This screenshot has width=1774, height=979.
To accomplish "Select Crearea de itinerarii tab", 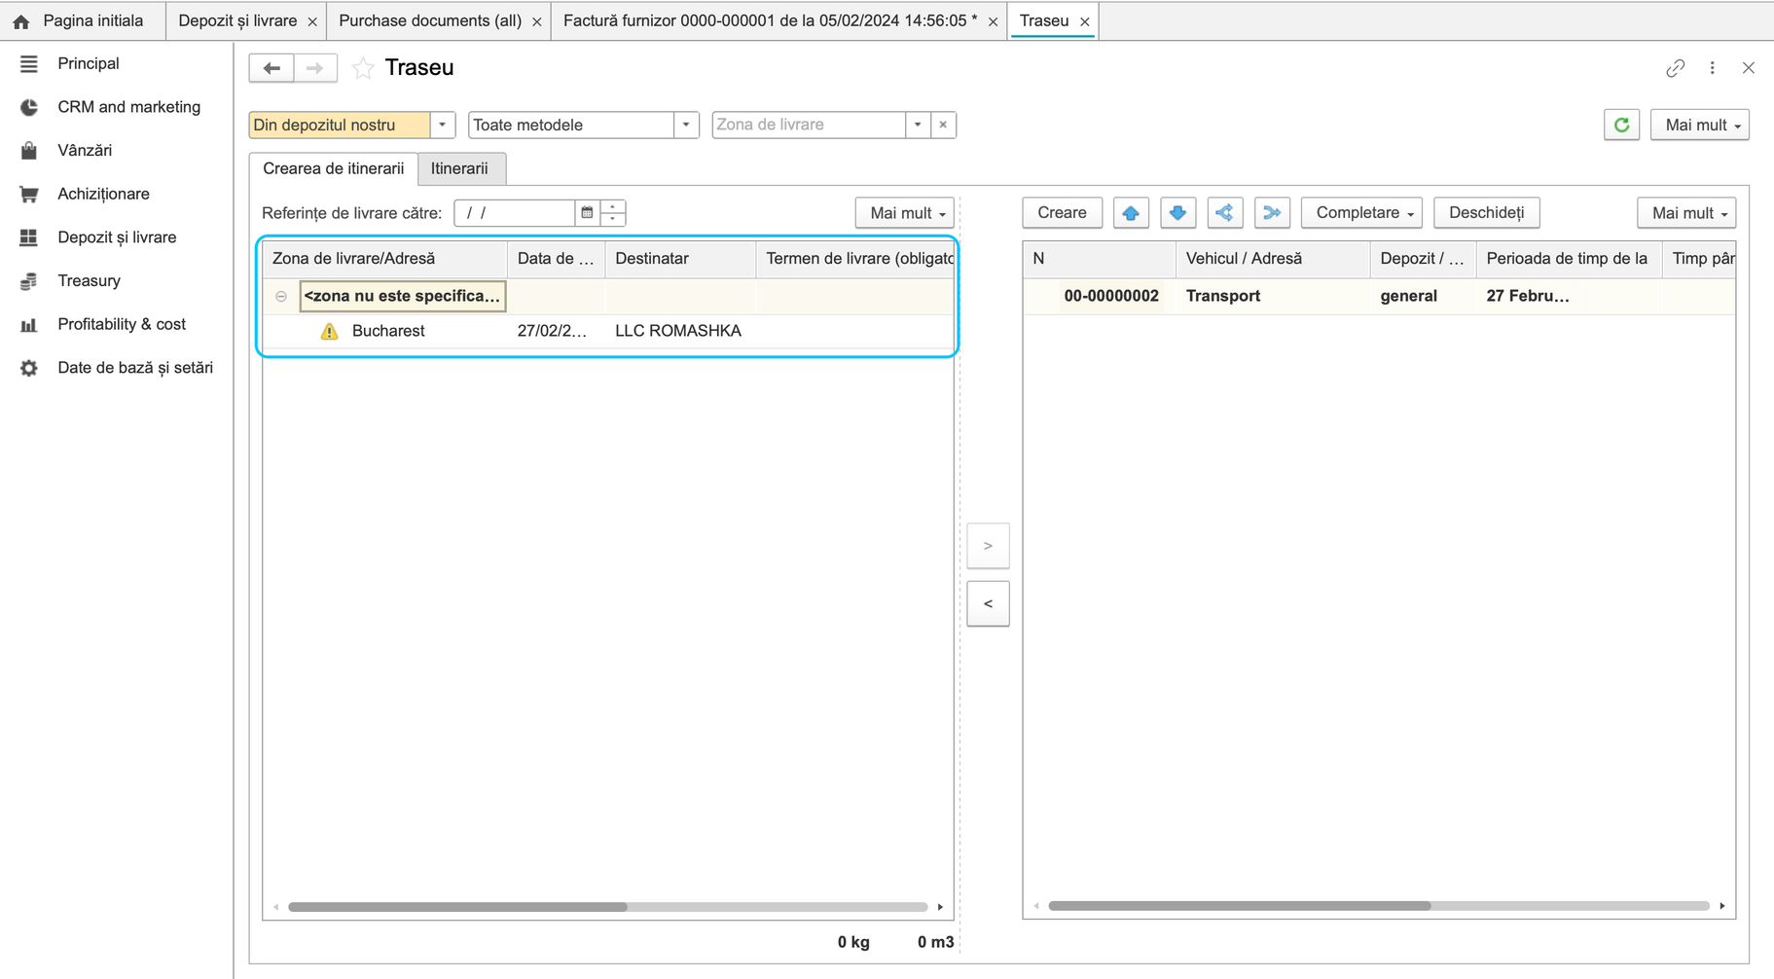I will tap(334, 168).
